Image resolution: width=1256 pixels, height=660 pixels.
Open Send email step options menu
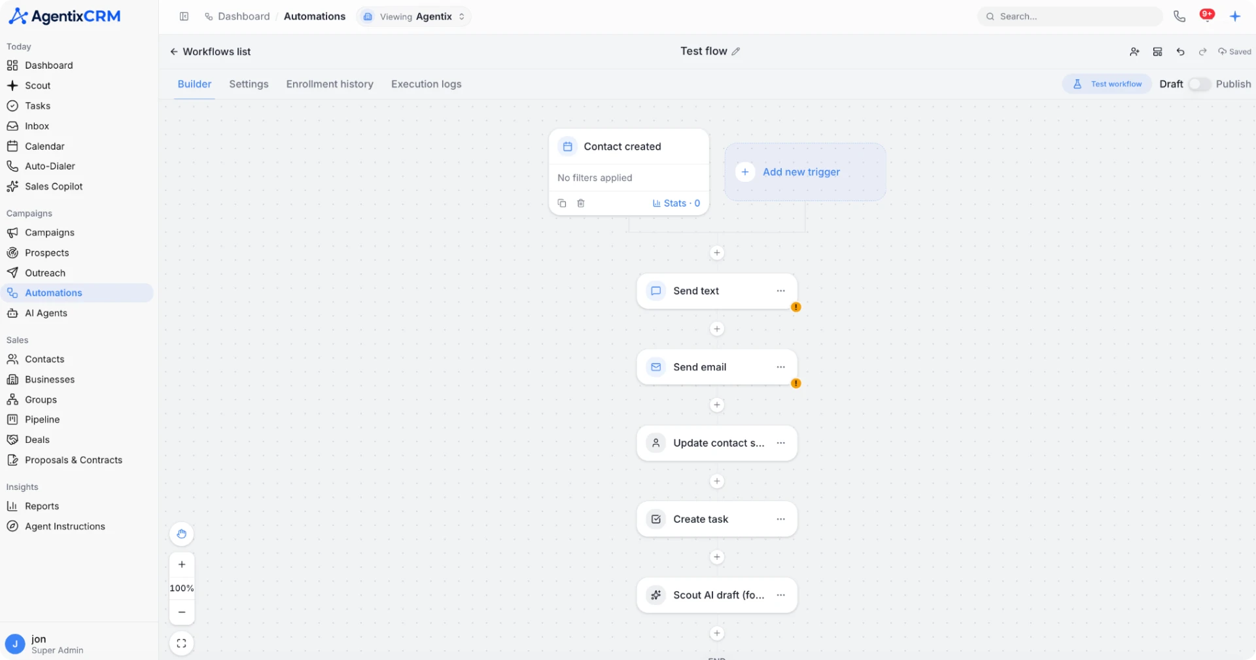click(780, 367)
